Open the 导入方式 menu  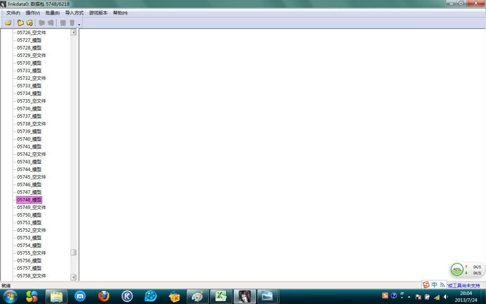point(74,13)
